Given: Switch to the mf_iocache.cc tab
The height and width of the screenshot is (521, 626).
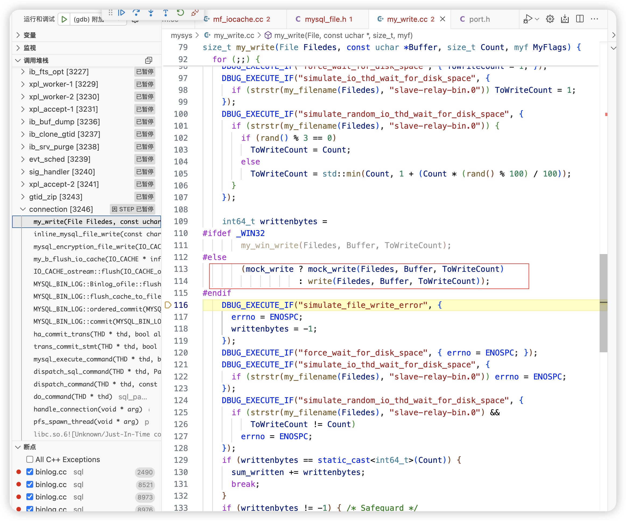Looking at the screenshot, I should (238, 19).
